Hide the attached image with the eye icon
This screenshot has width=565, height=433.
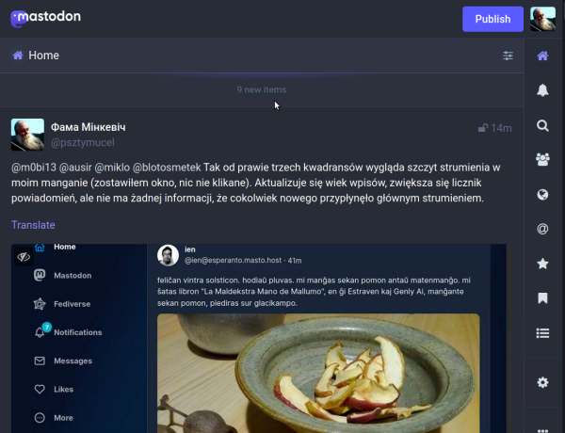[24, 257]
